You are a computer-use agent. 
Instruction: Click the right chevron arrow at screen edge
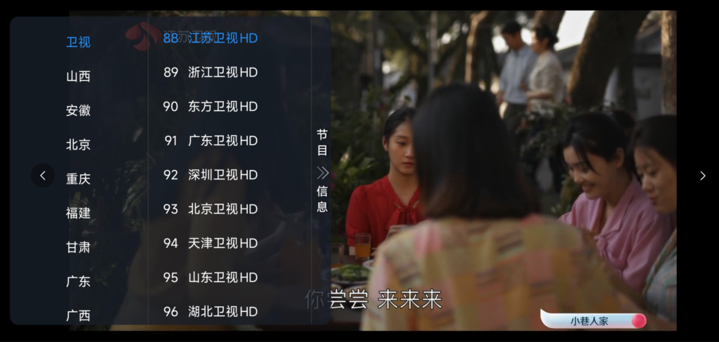702,176
